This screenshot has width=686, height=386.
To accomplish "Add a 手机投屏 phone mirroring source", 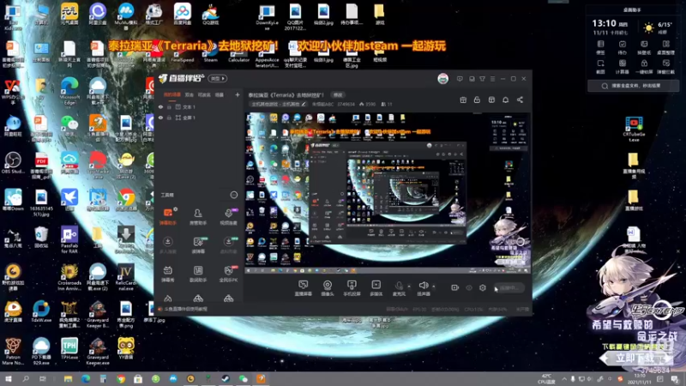I will [x=352, y=288].
